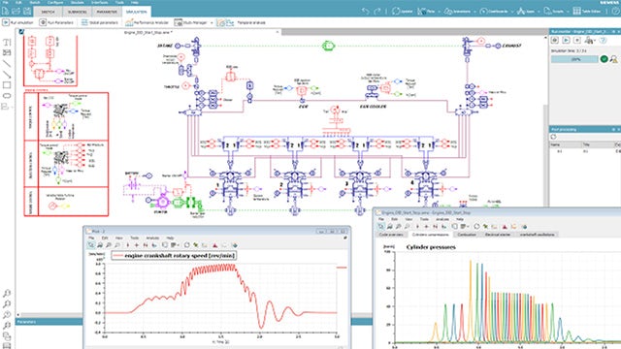Click the refresh icon in Post processing panel
The width and height of the screenshot is (621, 349).
[554, 137]
